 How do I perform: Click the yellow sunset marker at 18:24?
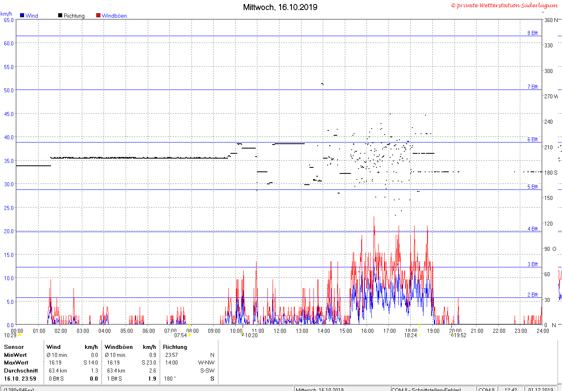pyautogui.click(x=419, y=335)
